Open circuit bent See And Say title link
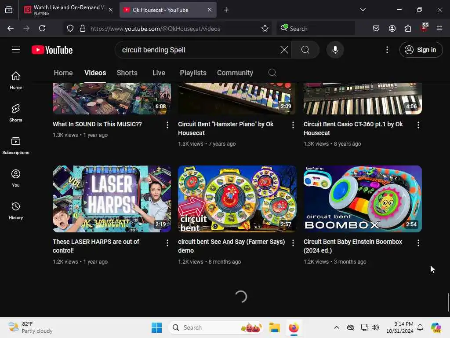The image size is (450, 338). click(x=231, y=246)
